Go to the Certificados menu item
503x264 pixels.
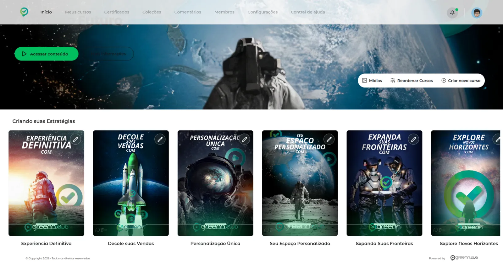117,12
